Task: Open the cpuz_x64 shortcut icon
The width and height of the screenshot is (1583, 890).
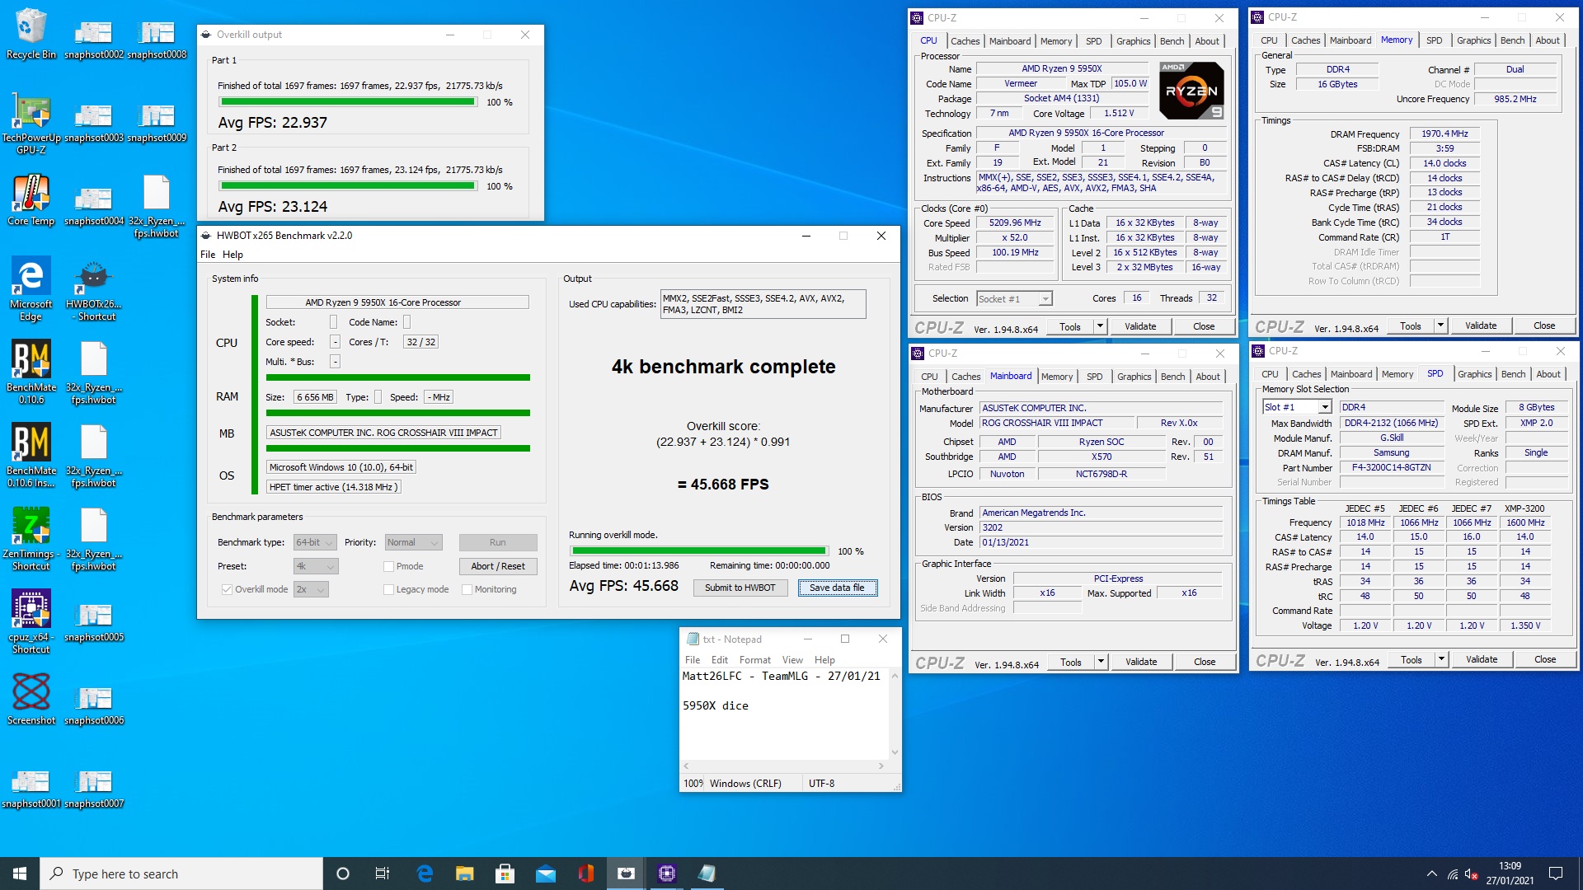Action: (x=31, y=622)
